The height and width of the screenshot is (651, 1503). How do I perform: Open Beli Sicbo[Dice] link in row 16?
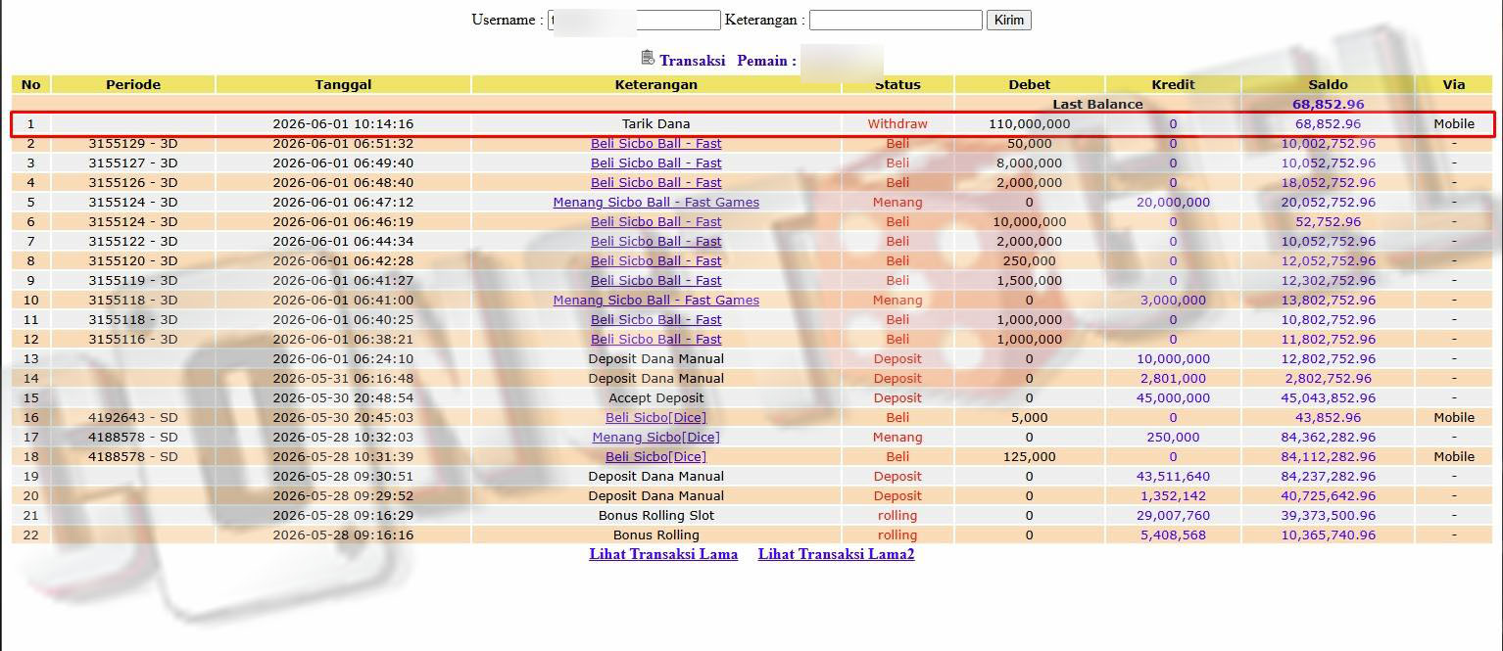tap(655, 417)
